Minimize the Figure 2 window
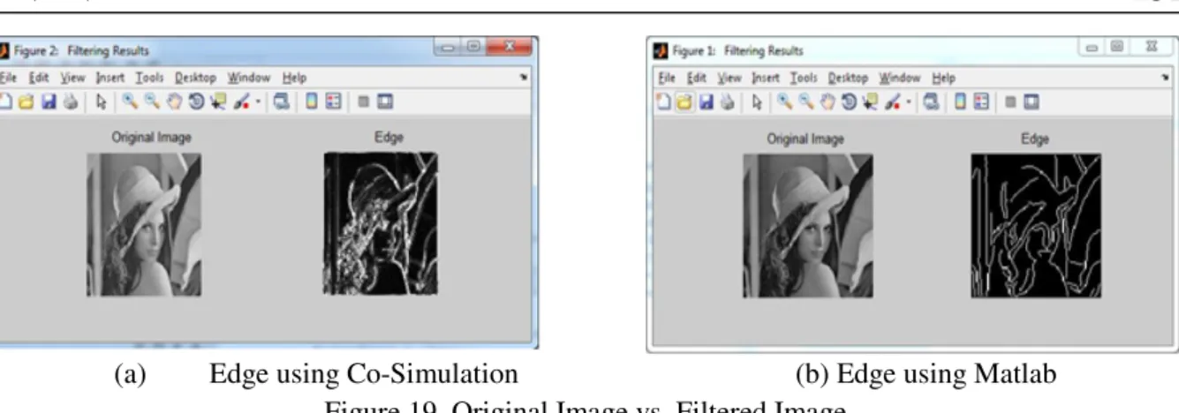This screenshot has width=1179, height=413. tap(448, 48)
